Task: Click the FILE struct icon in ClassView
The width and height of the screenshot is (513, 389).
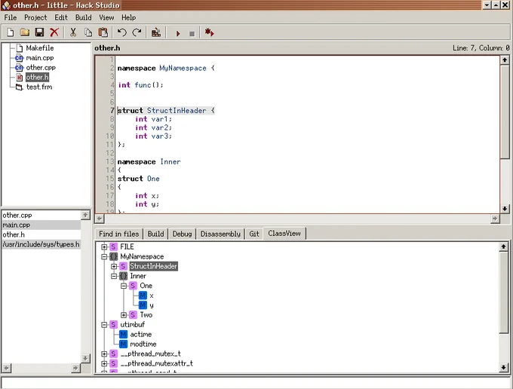Action: click(x=113, y=247)
